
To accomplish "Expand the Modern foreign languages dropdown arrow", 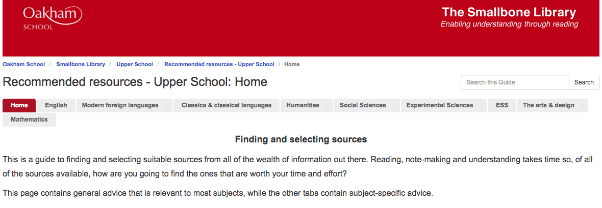I will (167, 106).
